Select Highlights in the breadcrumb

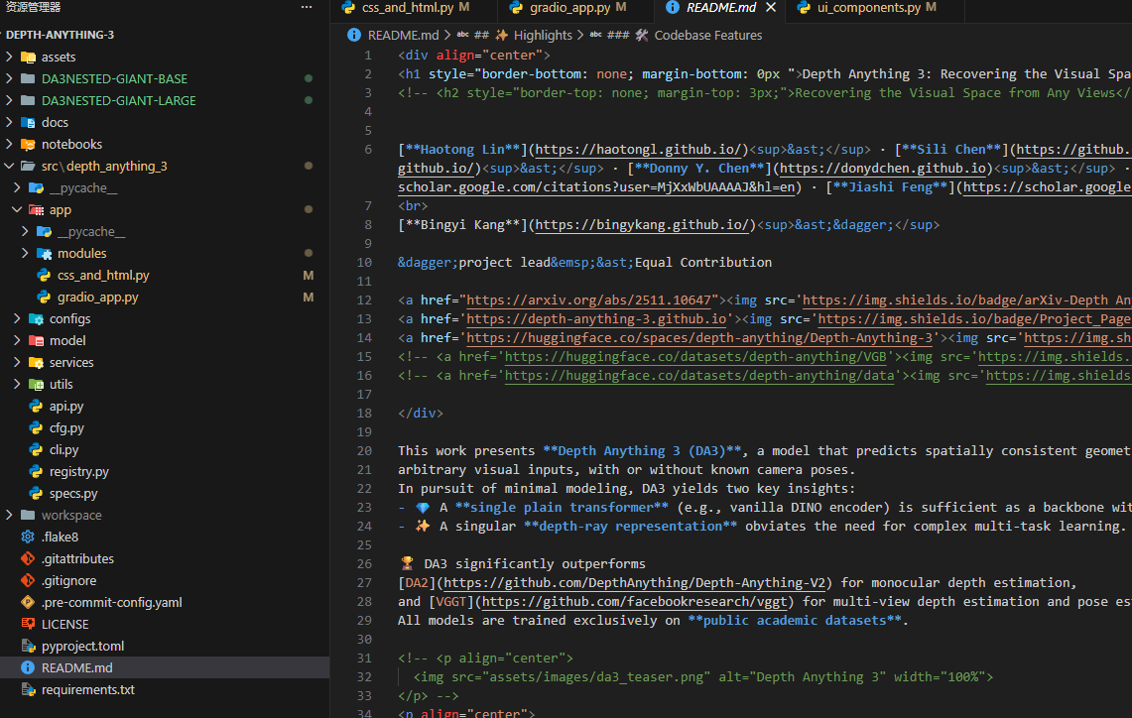click(542, 35)
